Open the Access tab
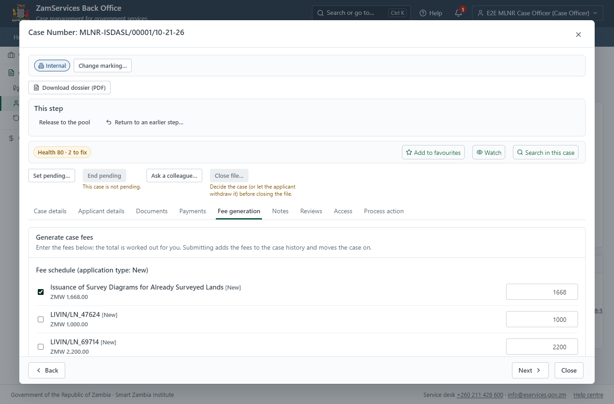Screen dimensions: 614x404 (x=343, y=211)
